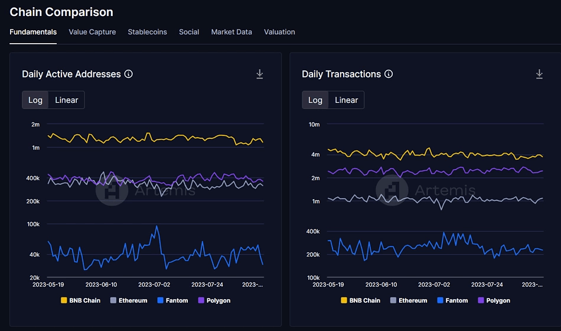
Task: Toggle Ethereum legend swatch in Active Addresses
Action: click(x=113, y=300)
